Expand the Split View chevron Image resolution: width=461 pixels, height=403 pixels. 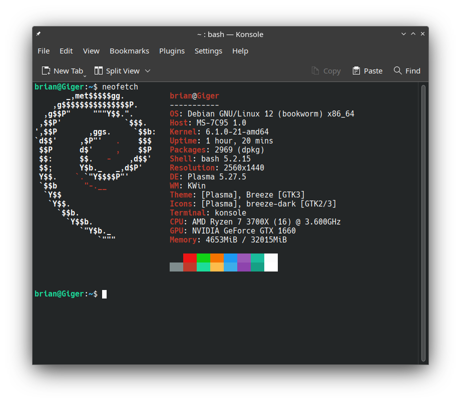coord(148,71)
